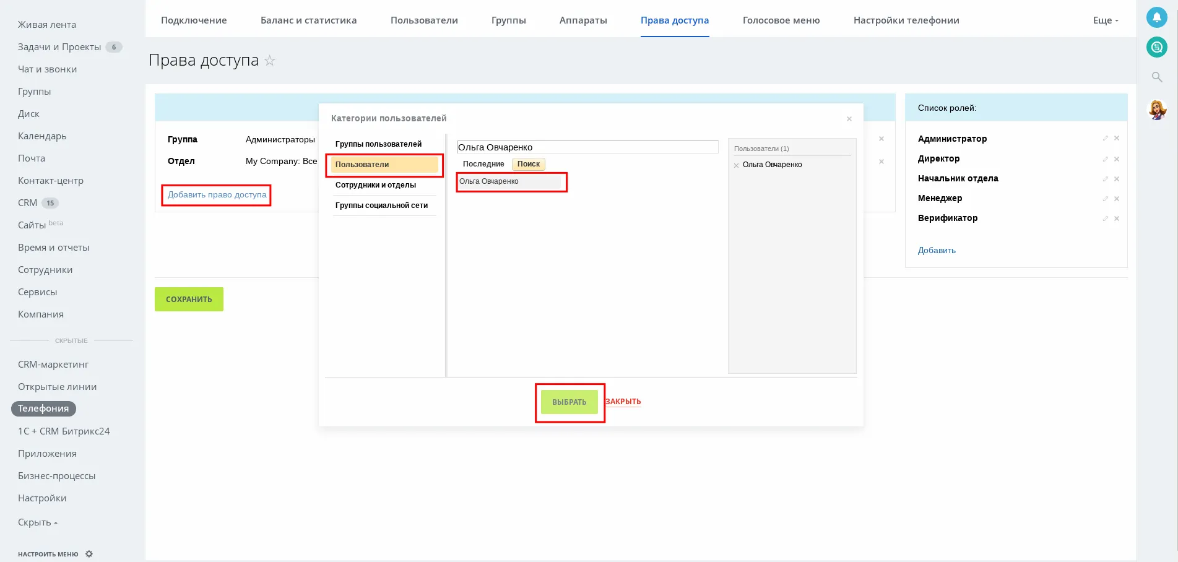Screen dimensions: 1178x562
Task: Open the notifications bell icon
Action: (x=1156, y=17)
